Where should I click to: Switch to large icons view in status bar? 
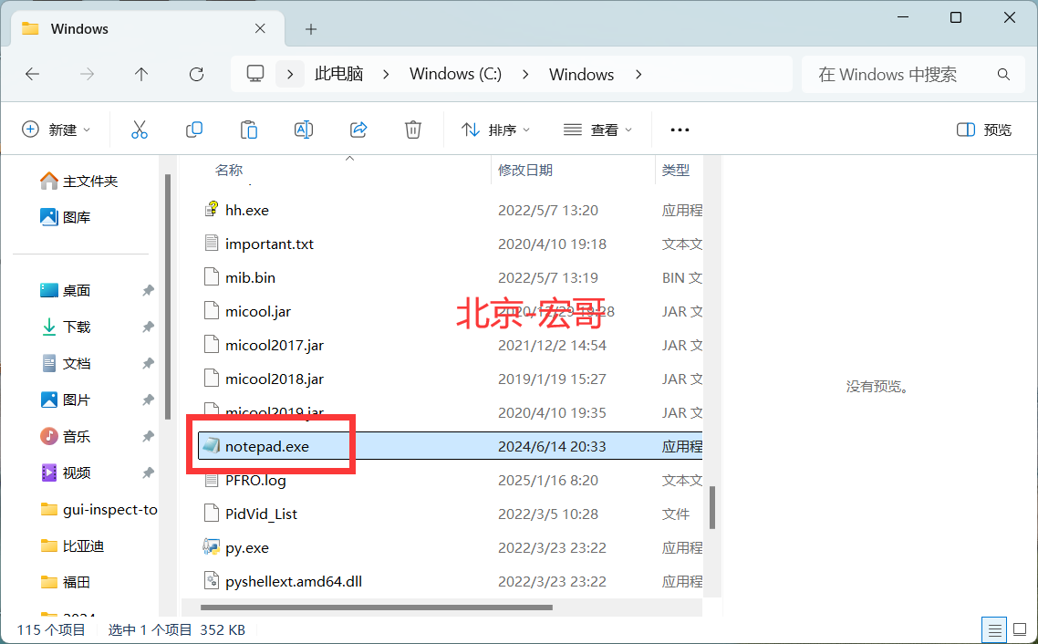(x=1020, y=630)
